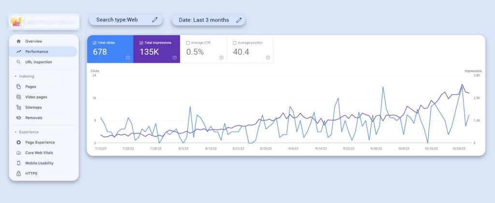Uncheck the Total impressions checkbox
This screenshot has width=495, height=203.
141,43
